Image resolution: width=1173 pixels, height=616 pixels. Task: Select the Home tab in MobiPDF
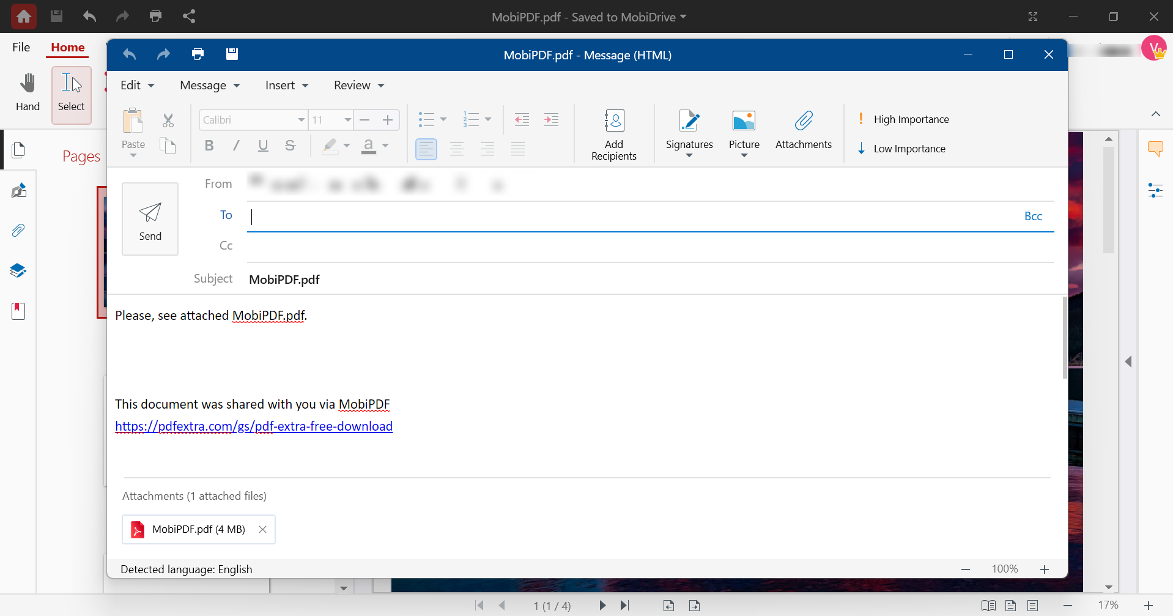pos(68,47)
